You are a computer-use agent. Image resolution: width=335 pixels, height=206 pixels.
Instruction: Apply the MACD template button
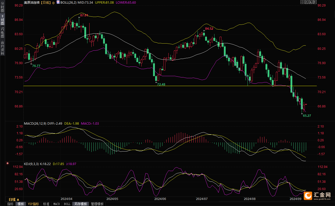click(56, 204)
